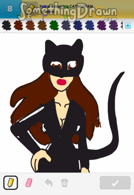Click the coin counter showing 8
The width and height of the screenshot is (134, 195).
coord(10,9)
